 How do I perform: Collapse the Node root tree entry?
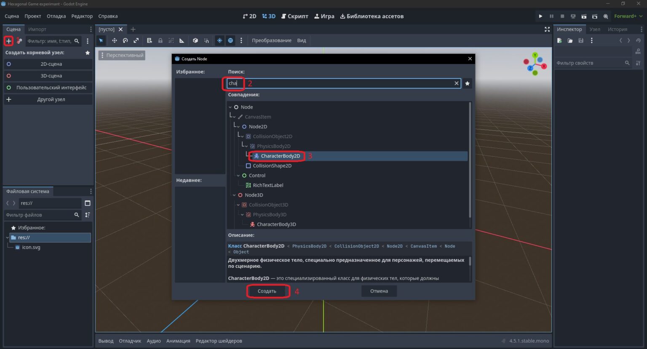click(x=230, y=107)
